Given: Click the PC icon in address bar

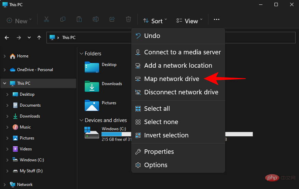Looking at the screenshot, I should (52, 37).
